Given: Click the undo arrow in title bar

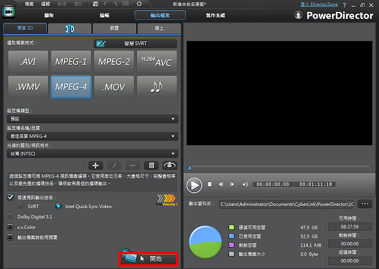Looking at the screenshot, I should click(105, 4).
